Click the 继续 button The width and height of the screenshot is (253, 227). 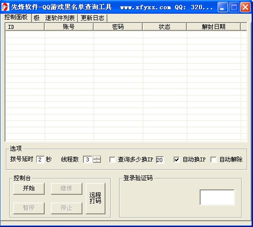point(67,188)
